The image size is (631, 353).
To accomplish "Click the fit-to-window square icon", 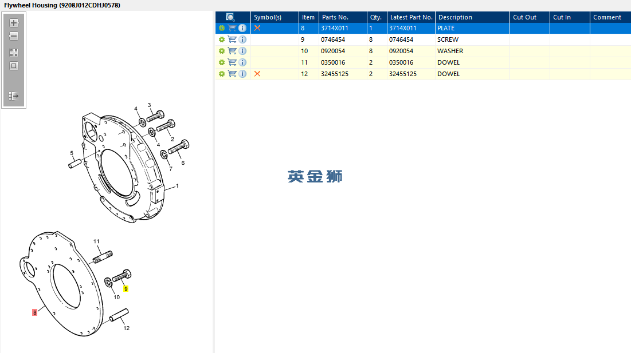I will click(14, 66).
